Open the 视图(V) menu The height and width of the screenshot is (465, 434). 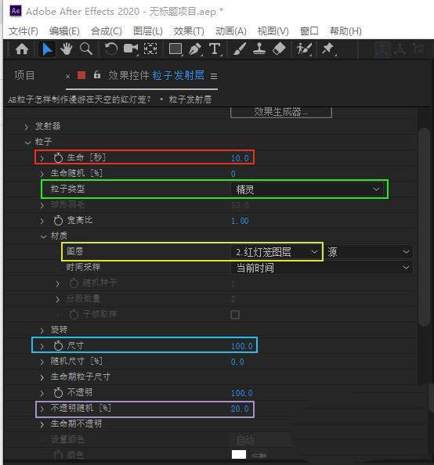click(273, 31)
